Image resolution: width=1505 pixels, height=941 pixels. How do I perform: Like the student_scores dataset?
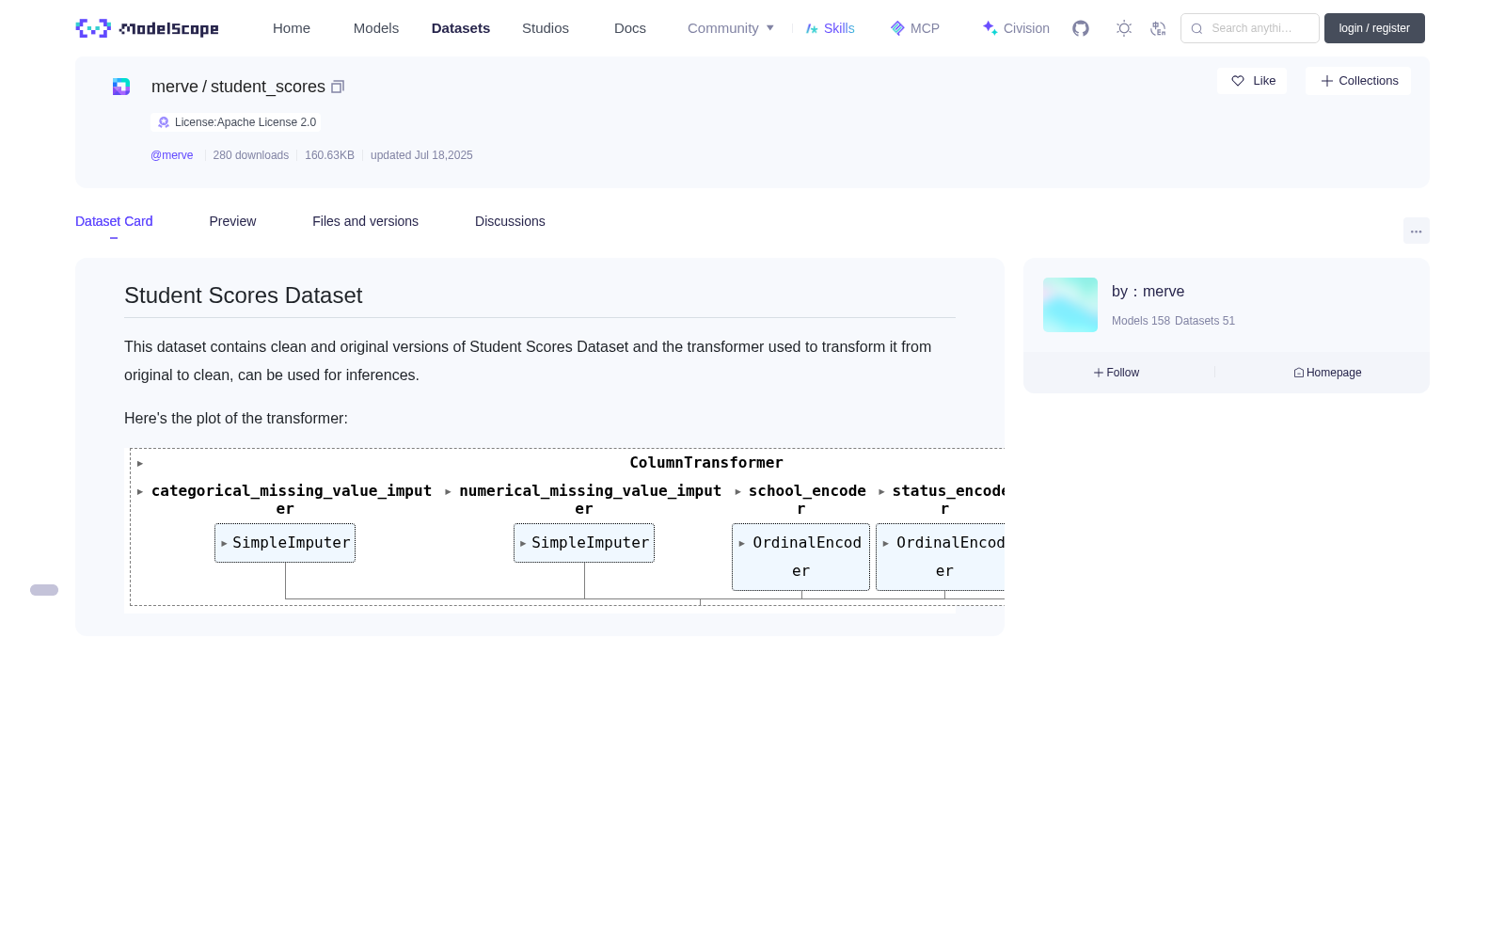(x=1252, y=81)
